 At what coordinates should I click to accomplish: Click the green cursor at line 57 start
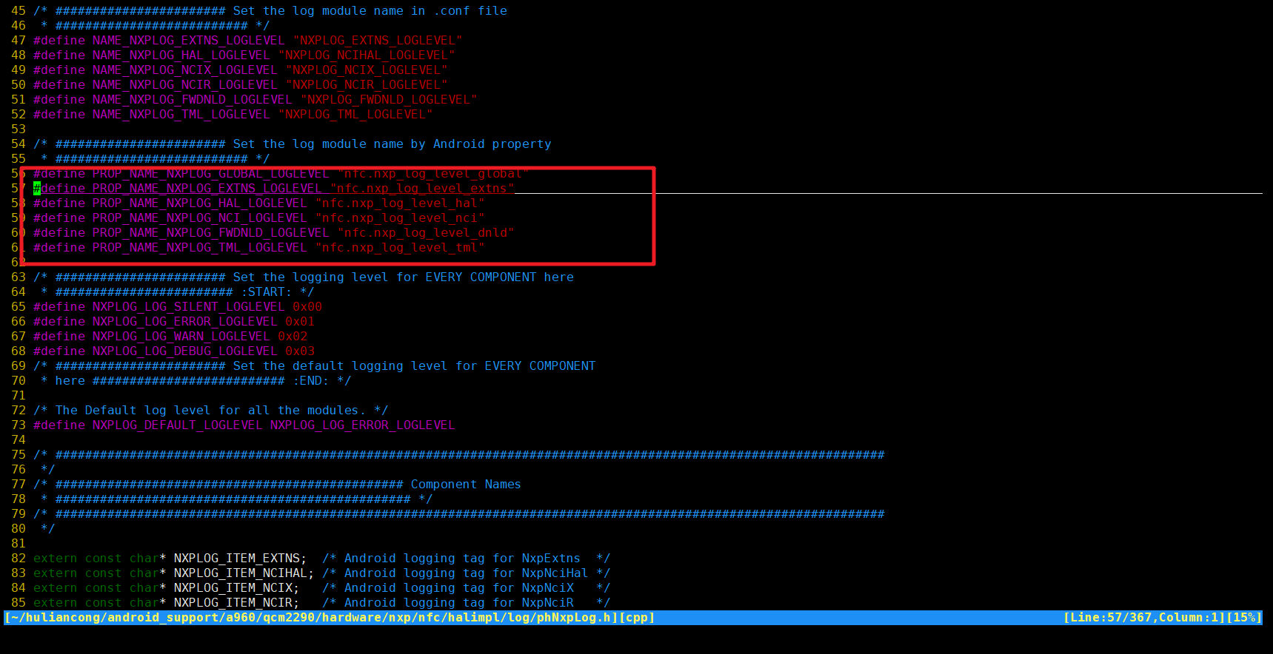click(37, 189)
